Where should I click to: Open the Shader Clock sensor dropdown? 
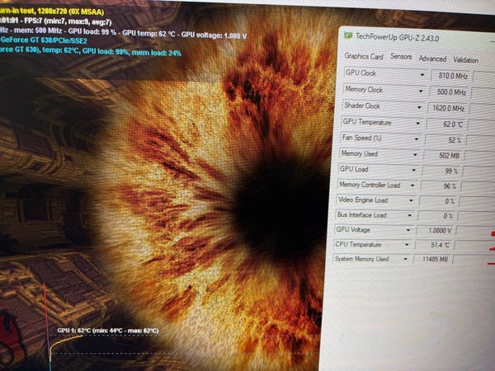click(x=419, y=107)
